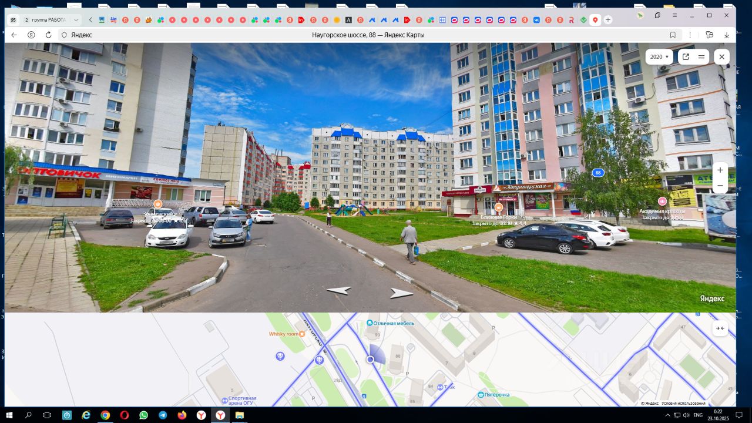Open the Условия использования link
Image resolution: width=752 pixels, height=423 pixels.
(x=683, y=404)
